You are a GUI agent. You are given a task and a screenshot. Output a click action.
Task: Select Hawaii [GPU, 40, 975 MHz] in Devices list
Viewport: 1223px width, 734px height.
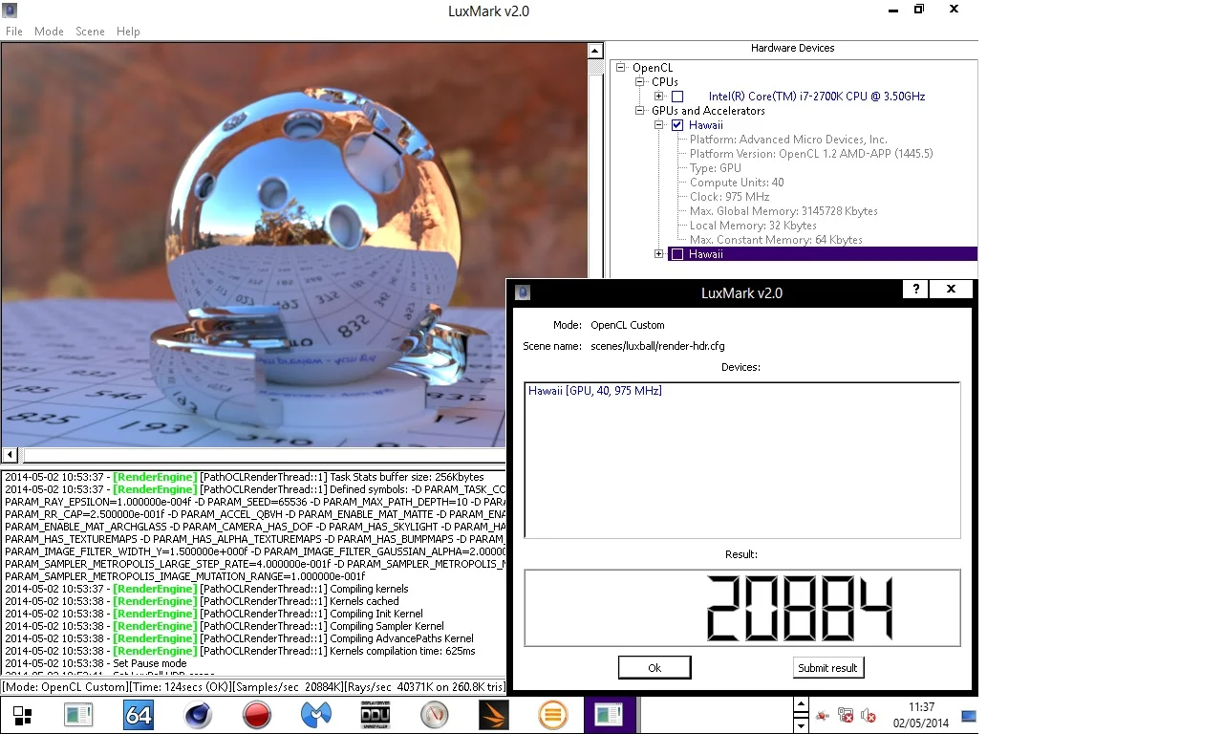[x=595, y=391]
